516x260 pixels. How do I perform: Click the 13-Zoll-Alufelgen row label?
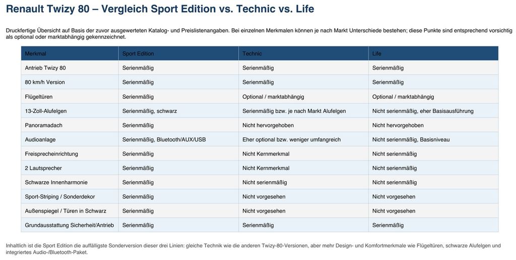(46, 111)
